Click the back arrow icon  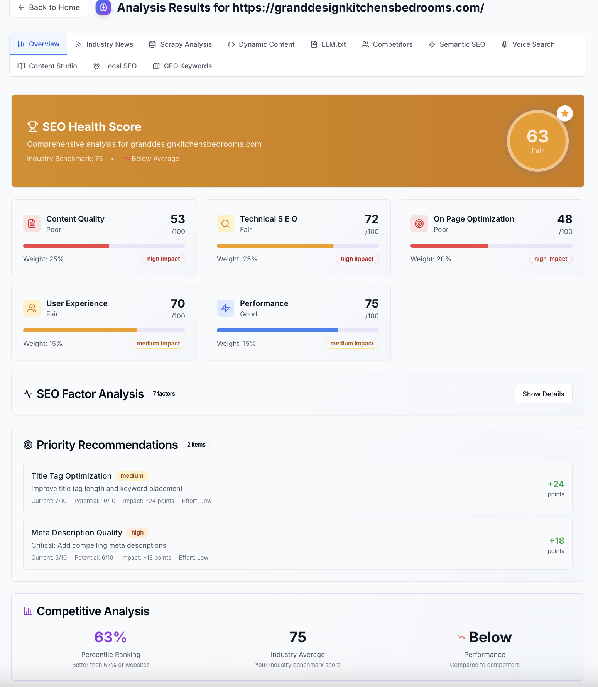(21, 7)
